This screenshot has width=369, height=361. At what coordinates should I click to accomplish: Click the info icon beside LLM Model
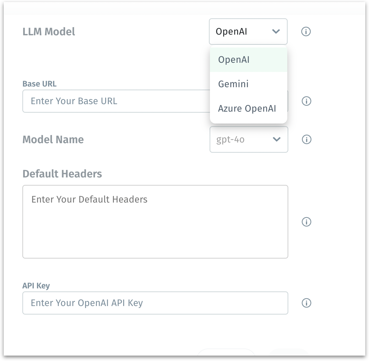306,32
